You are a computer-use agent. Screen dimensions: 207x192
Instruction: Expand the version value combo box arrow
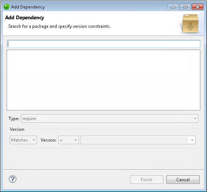(192, 140)
